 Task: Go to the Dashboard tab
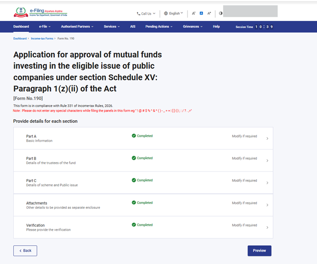click(21, 26)
